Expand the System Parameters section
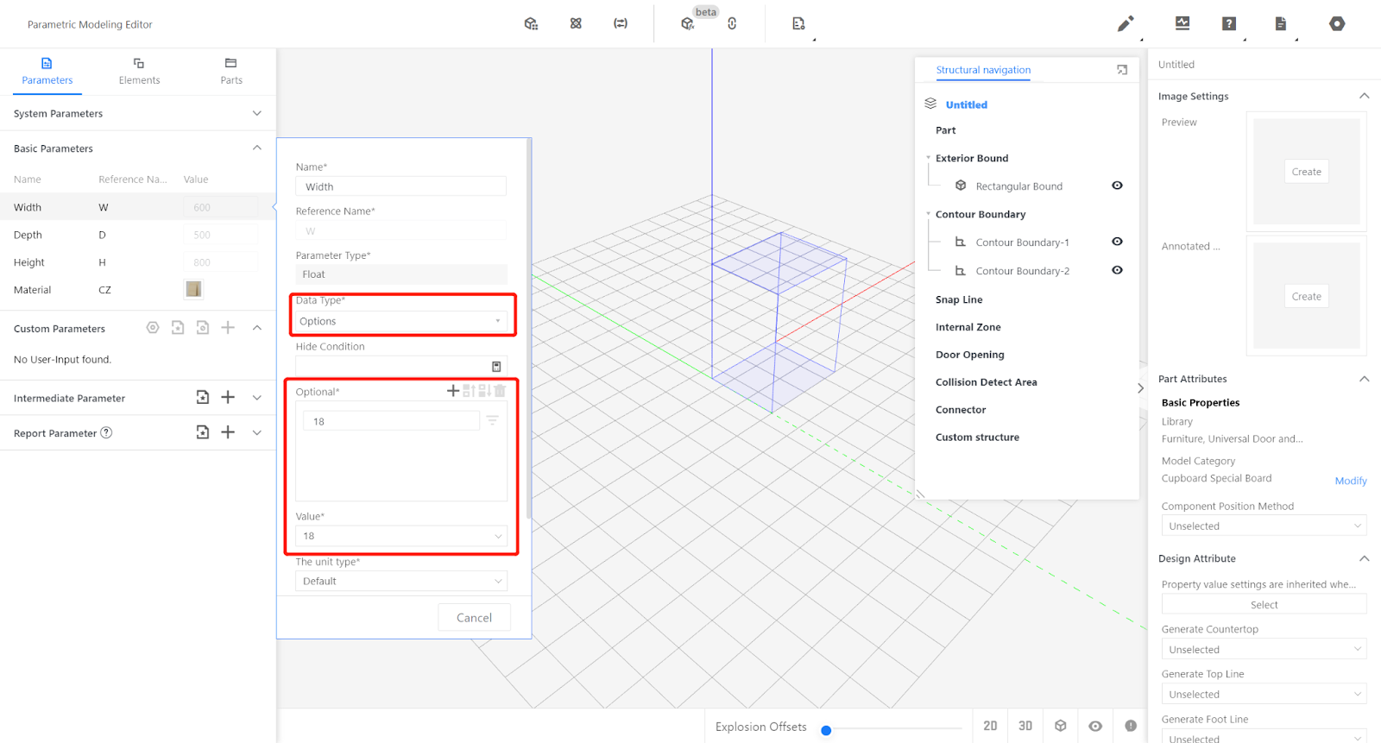Viewport: 1381px width, 743px height. click(x=256, y=114)
